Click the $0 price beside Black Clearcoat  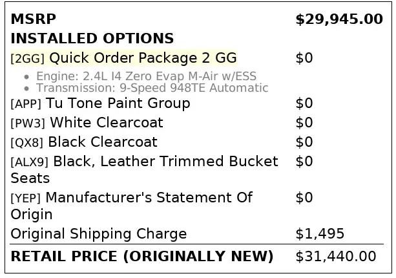point(304,142)
